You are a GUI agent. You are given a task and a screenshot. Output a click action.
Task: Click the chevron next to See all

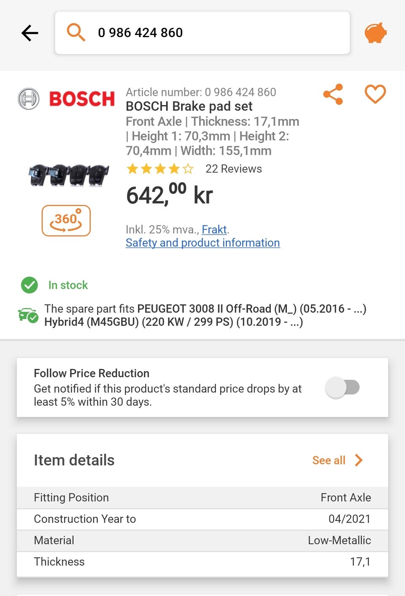click(359, 460)
